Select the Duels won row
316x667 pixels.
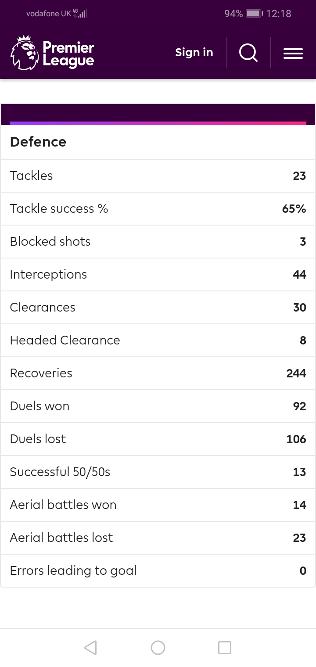(x=158, y=406)
